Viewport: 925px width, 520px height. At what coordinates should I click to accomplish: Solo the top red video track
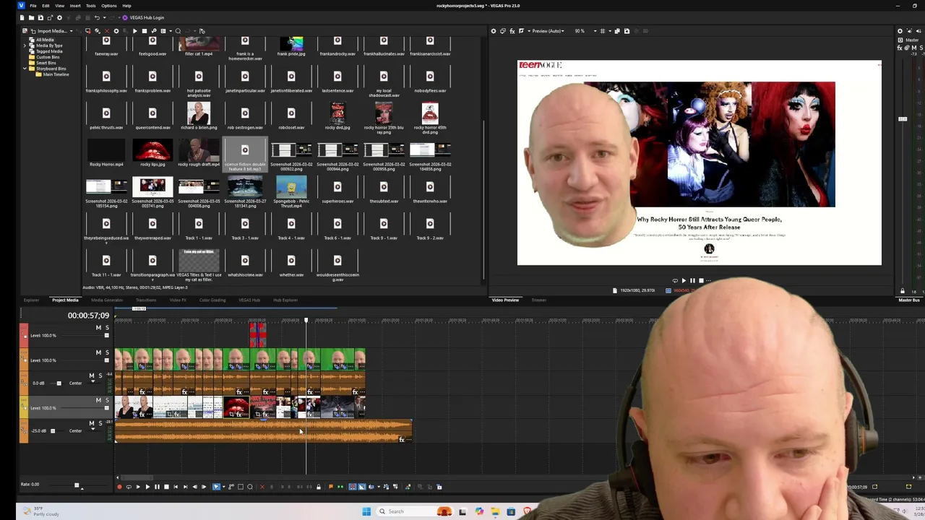click(107, 328)
